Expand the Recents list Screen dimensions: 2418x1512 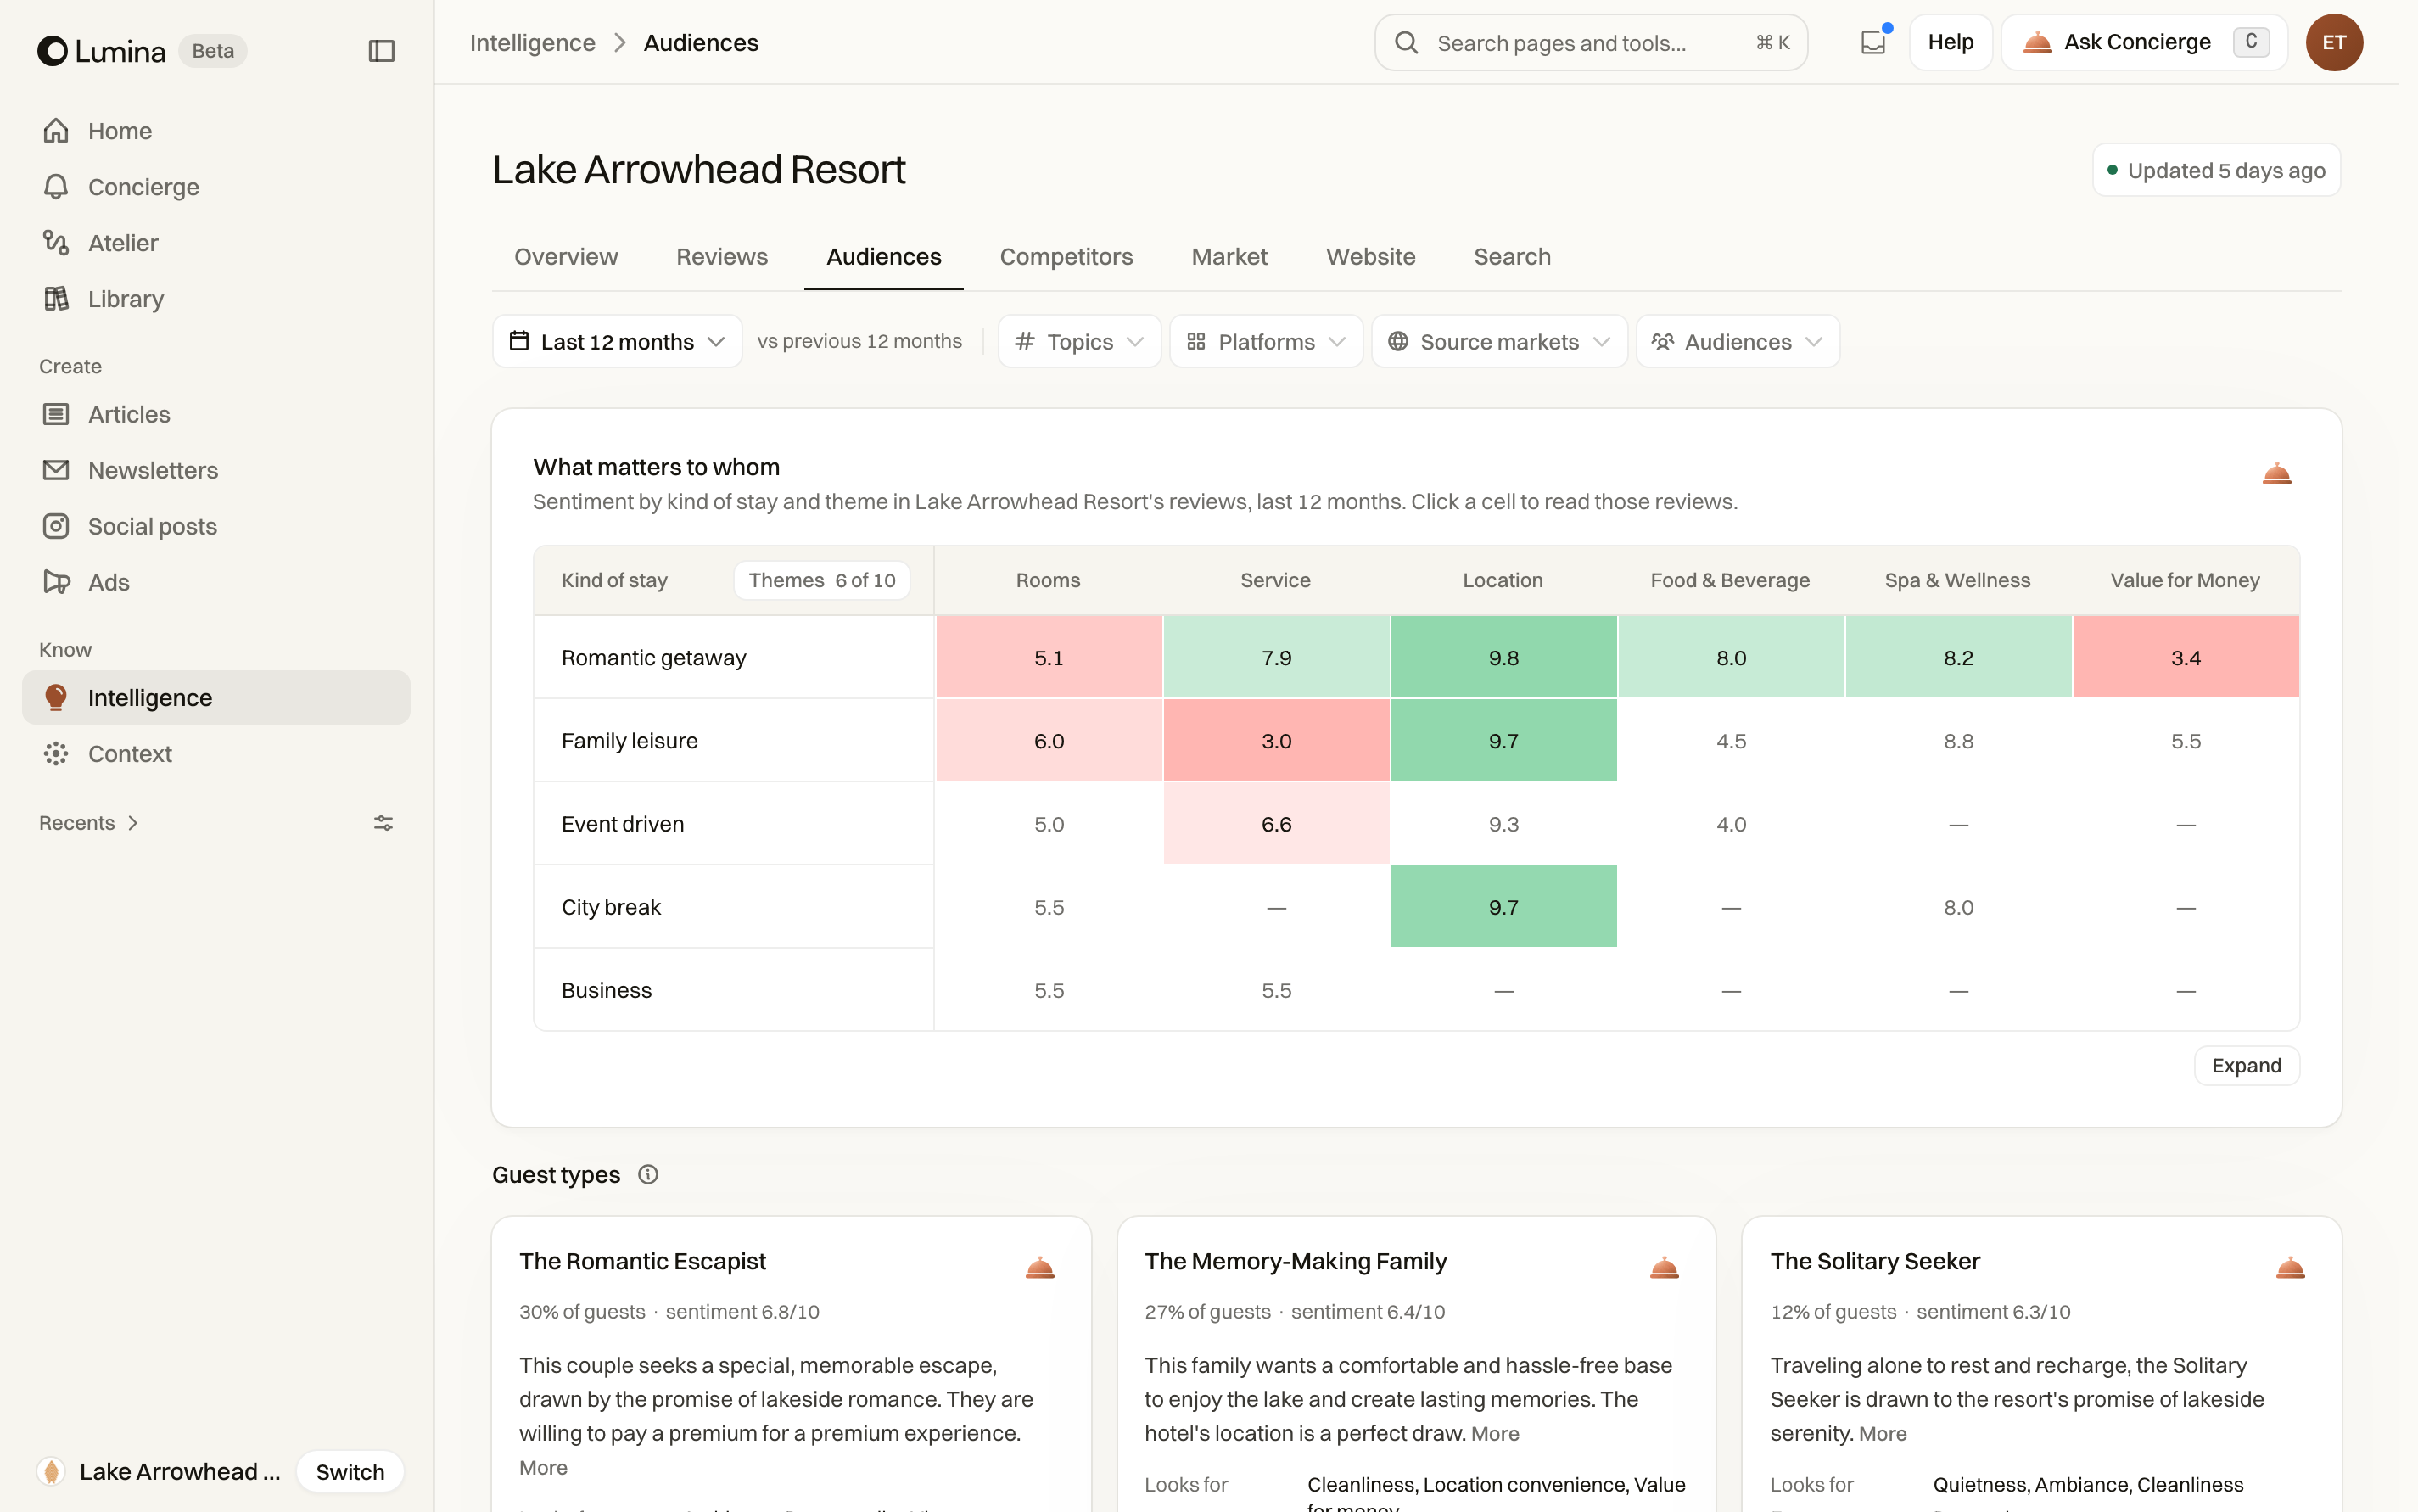coord(89,823)
